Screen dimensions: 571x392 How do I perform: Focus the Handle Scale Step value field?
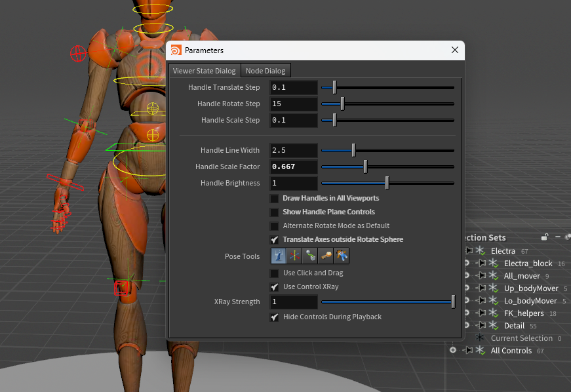(x=294, y=120)
